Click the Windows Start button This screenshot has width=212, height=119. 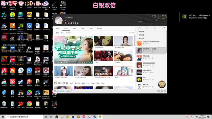pos(3,117)
